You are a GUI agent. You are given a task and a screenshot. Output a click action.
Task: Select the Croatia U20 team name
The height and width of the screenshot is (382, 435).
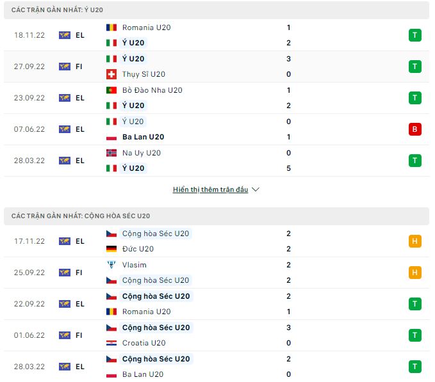[146, 343]
